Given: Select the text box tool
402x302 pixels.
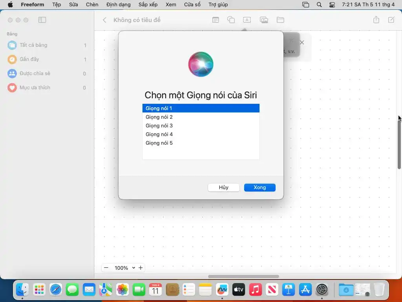Looking at the screenshot, I should (247, 20).
